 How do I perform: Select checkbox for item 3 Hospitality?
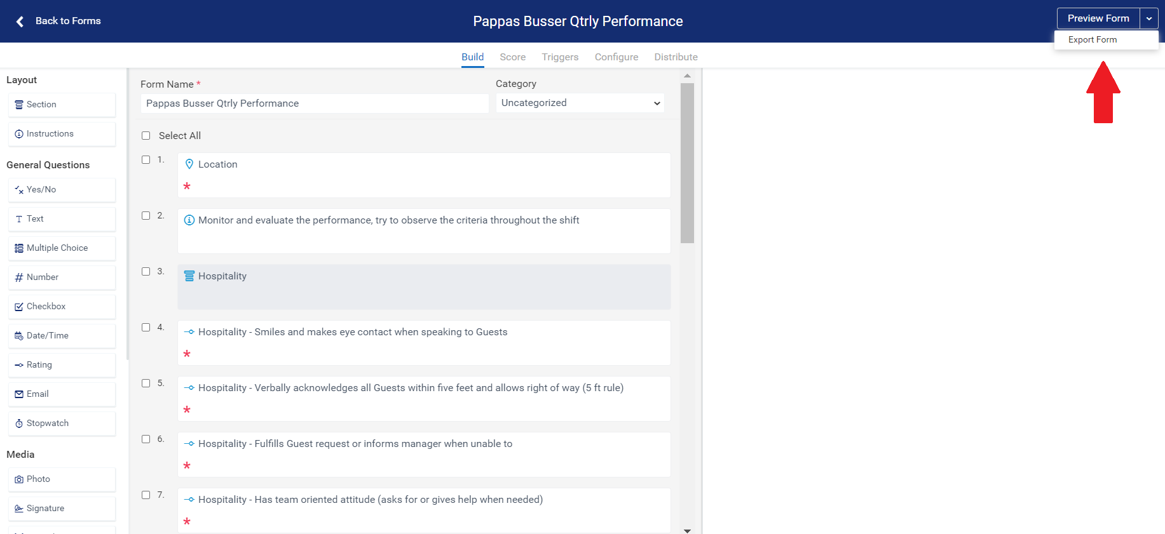point(146,272)
